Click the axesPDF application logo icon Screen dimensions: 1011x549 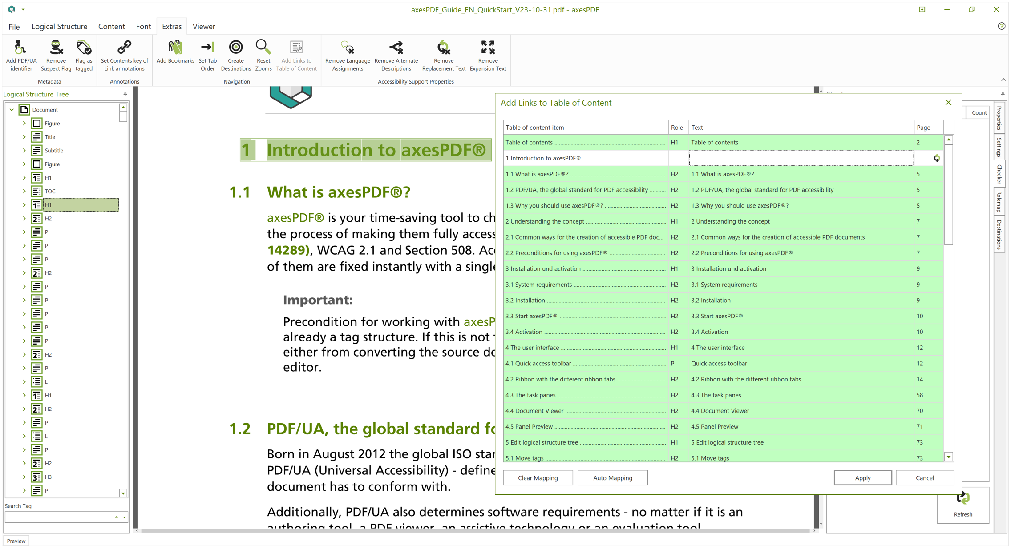point(12,9)
